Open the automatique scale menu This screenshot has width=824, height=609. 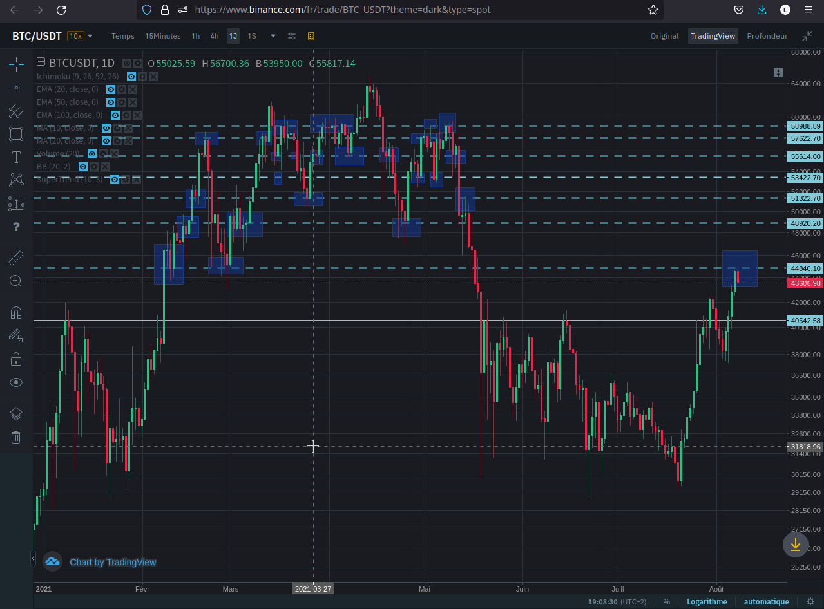(766, 602)
